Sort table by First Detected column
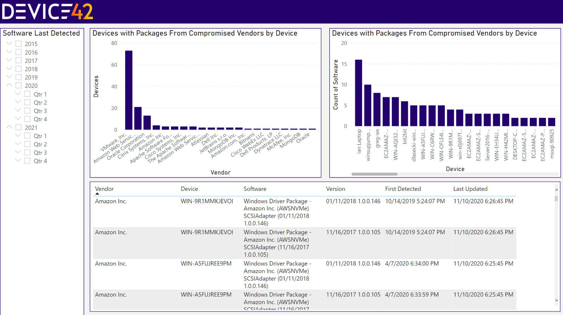 403,189
